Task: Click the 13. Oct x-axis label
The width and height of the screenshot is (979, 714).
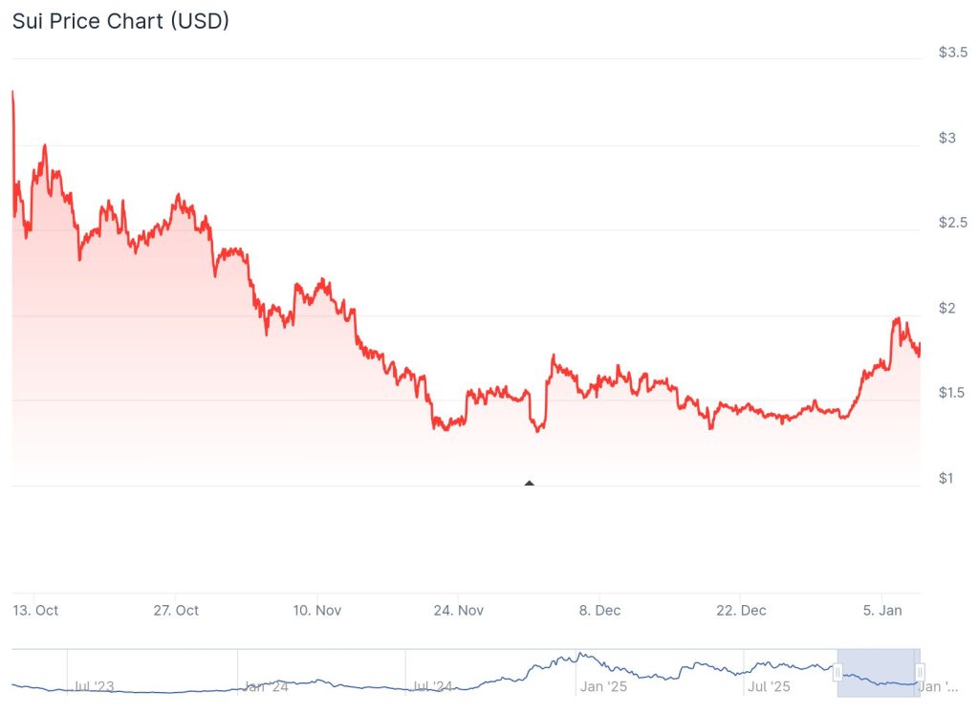Action: [35, 610]
